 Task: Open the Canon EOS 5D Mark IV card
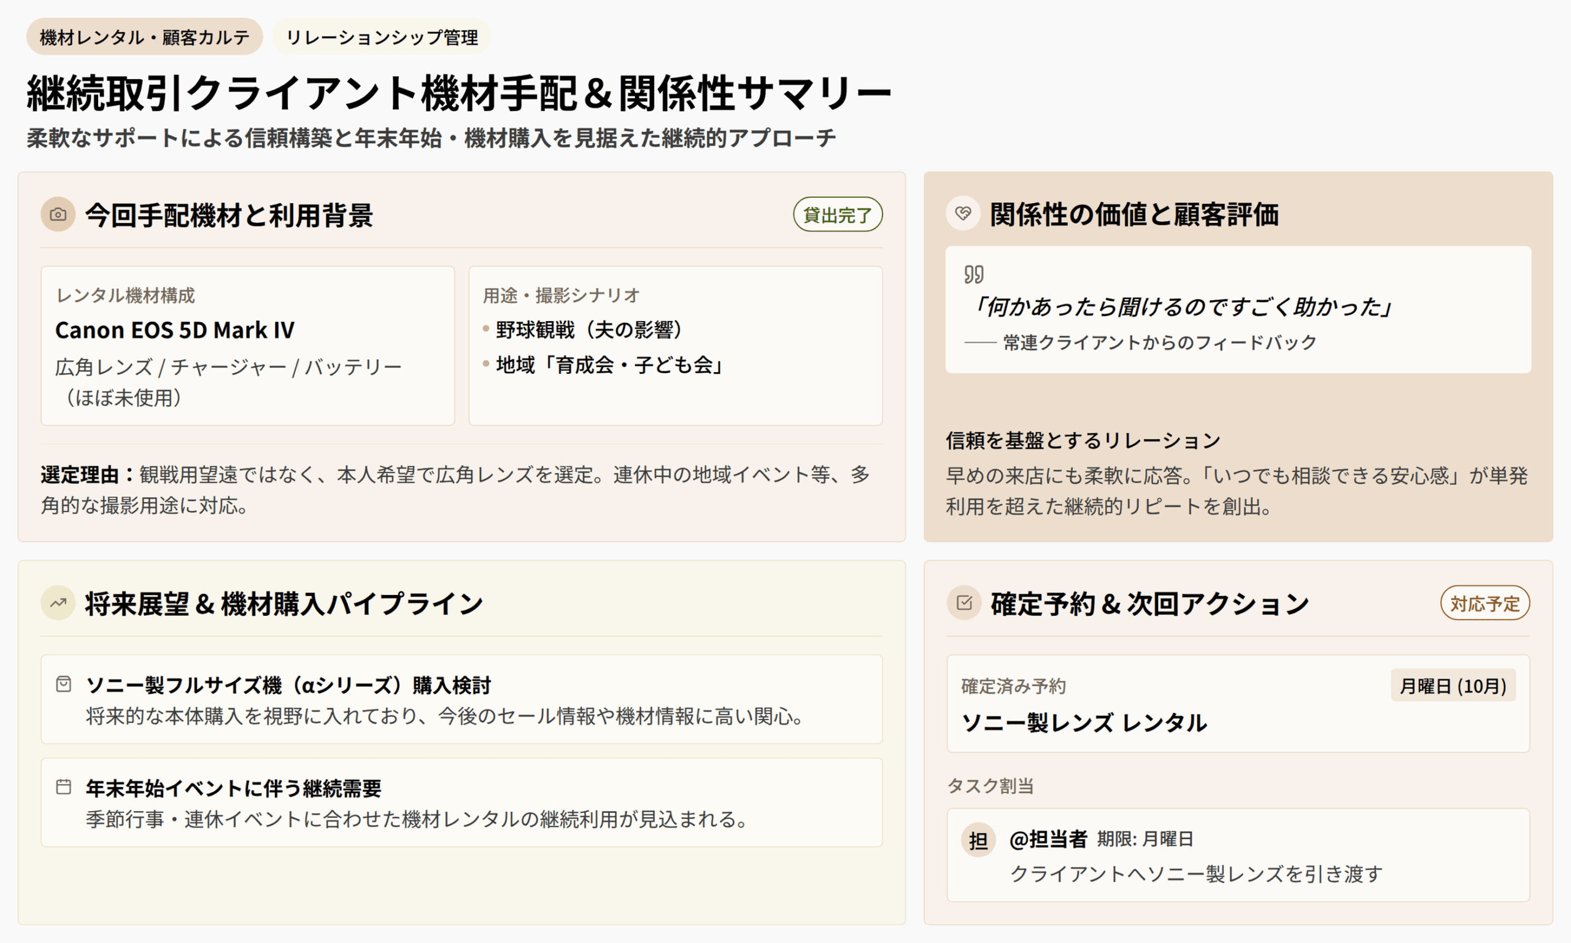point(248,346)
